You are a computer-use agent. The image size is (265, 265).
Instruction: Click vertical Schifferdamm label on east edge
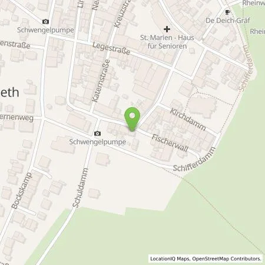coord(246,68)
